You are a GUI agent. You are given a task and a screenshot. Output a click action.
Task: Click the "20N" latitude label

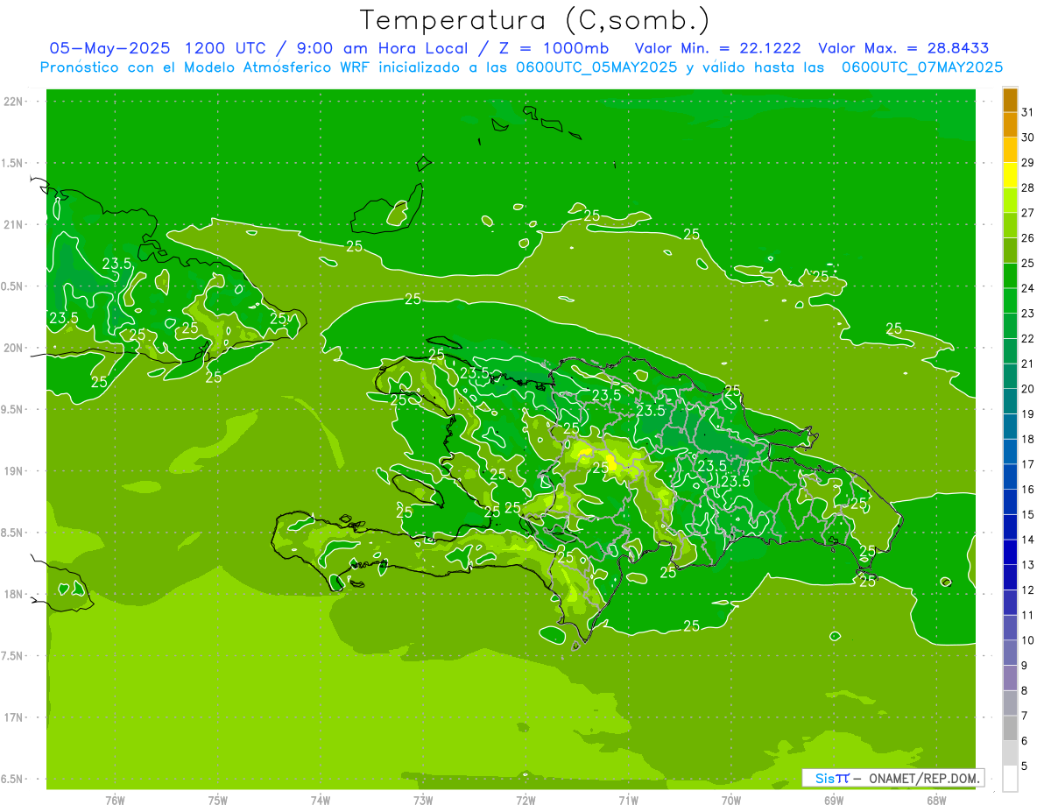13,348
